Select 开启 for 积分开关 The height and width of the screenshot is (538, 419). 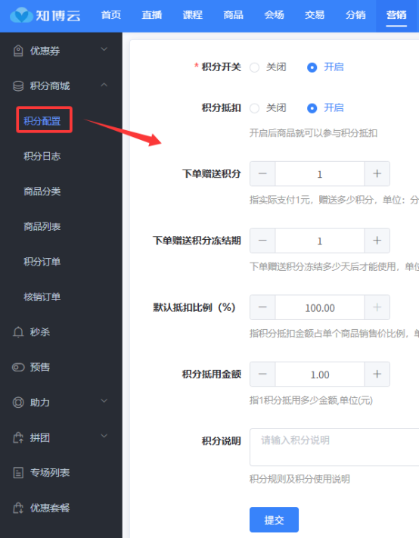[x=312, y=67]
